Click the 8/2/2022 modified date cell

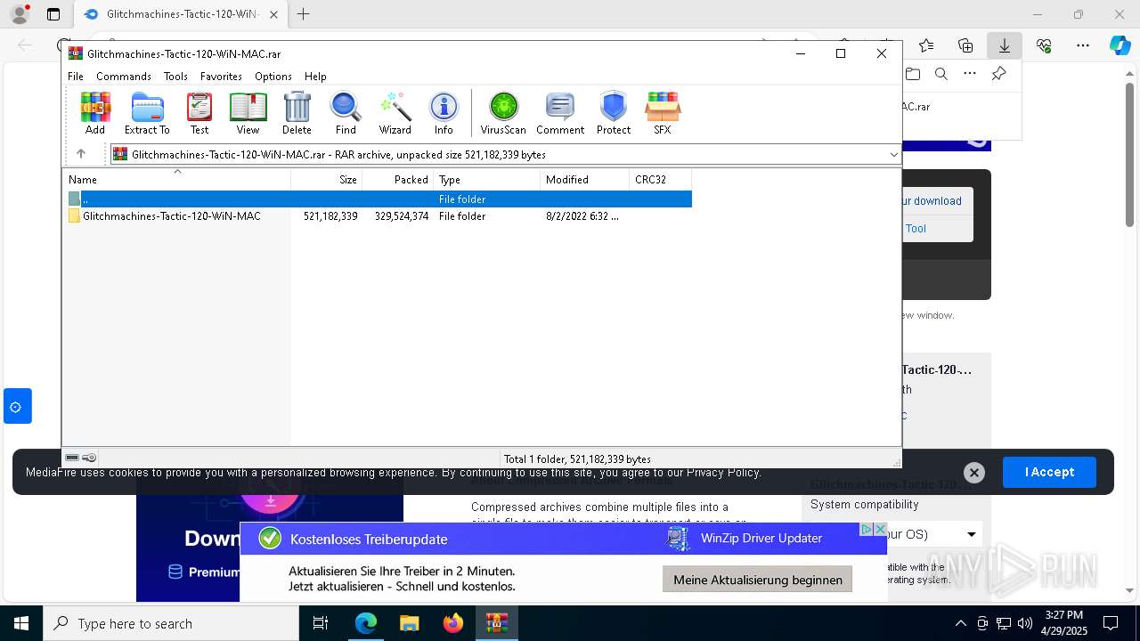582,216
